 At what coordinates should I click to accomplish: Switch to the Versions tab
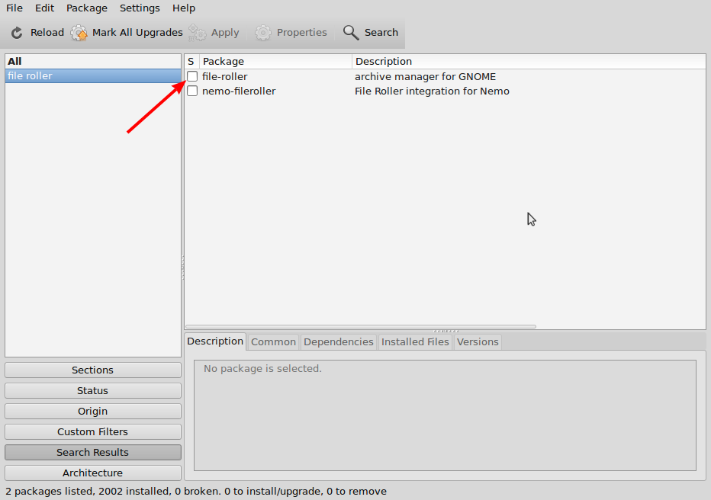click(478, 342)
